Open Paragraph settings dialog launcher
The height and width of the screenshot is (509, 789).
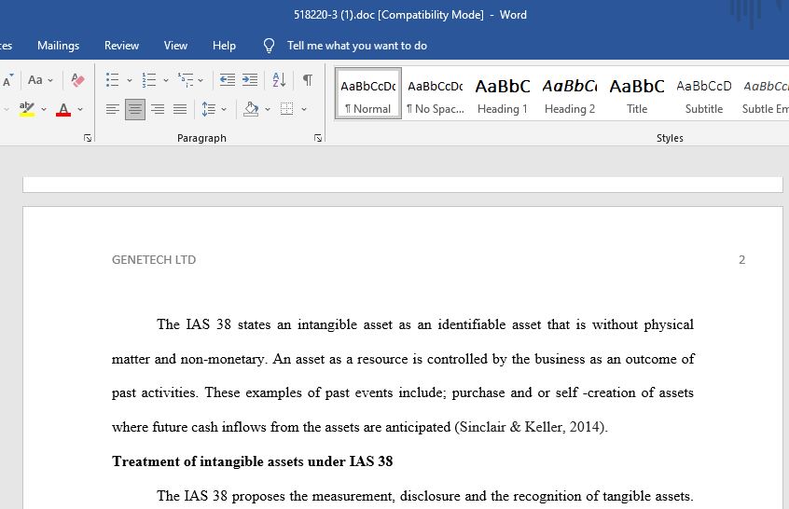tap(318, 138)
